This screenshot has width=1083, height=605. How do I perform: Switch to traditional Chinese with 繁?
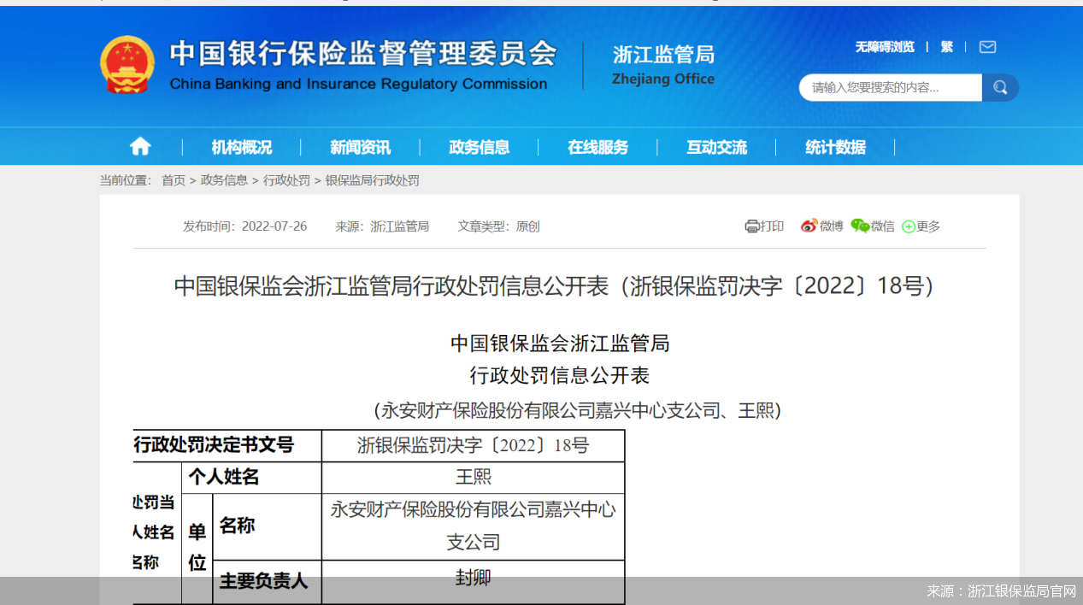pos(947,47)
